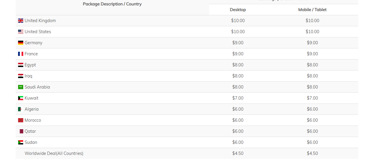Select the Mobile / Tablet column header
This screenshot has height=160, width=373.
312,10
